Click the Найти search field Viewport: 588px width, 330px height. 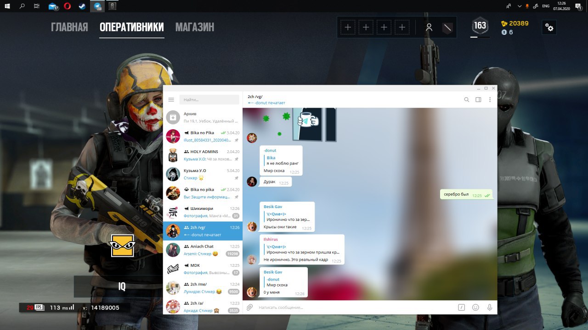coord(209,99)
